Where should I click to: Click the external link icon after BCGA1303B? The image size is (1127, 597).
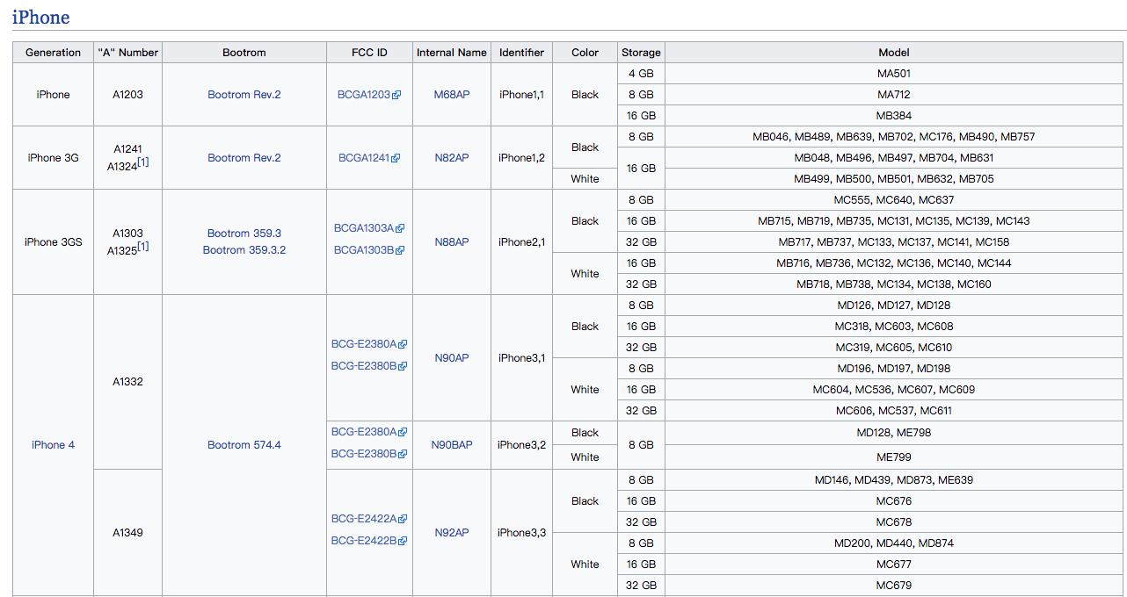click(x=400, y=251)
